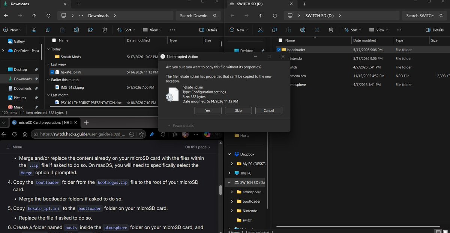This screenshot has height=233, width=450.
Task: Copy icon in Downloads window toolbar
Action: (48, 30)
